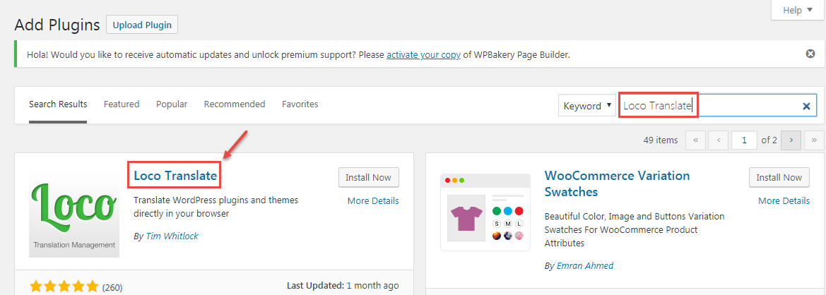Jump to last page of results
The width and height of the screenshot is (826, 295).
click(x=815, y=140)
